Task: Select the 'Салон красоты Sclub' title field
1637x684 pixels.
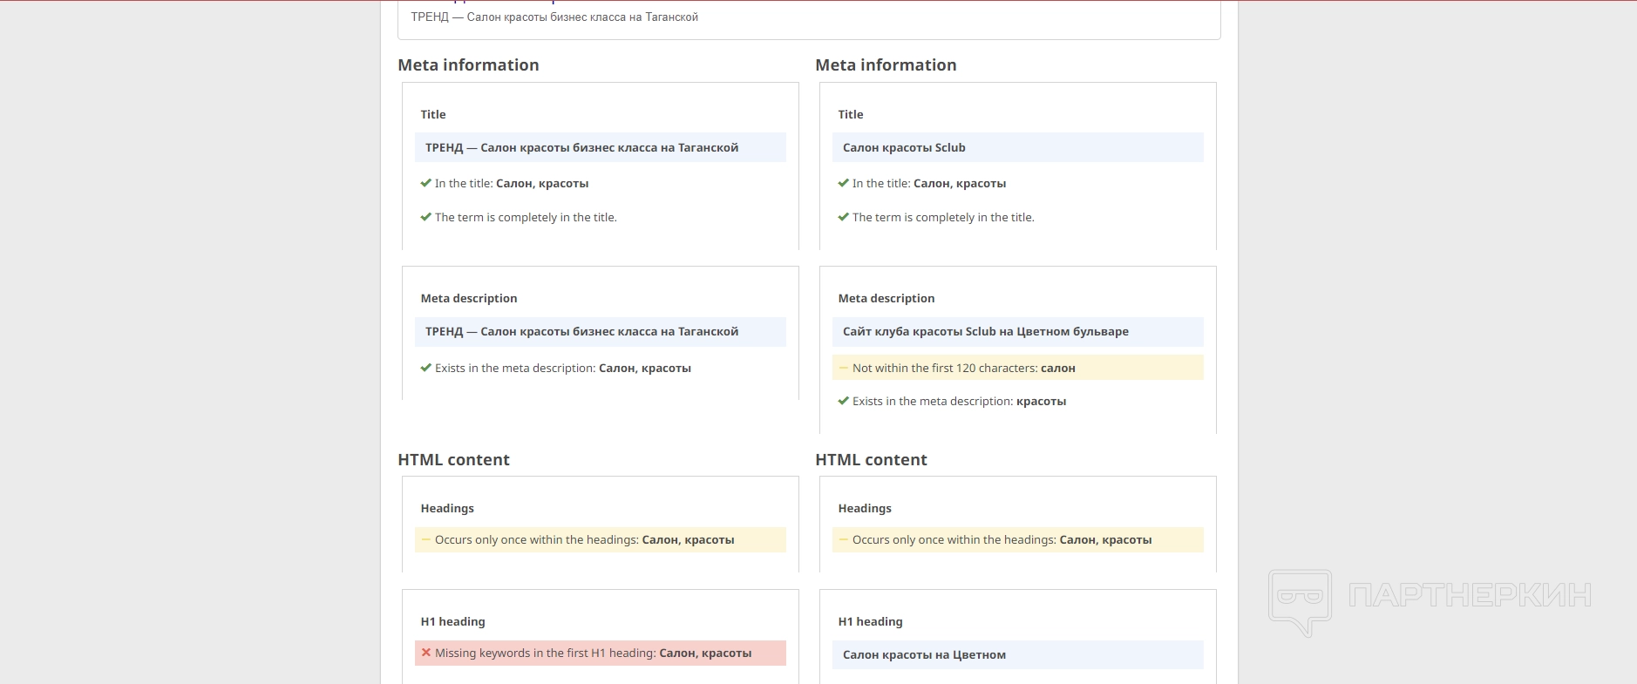Action: 1017,147
